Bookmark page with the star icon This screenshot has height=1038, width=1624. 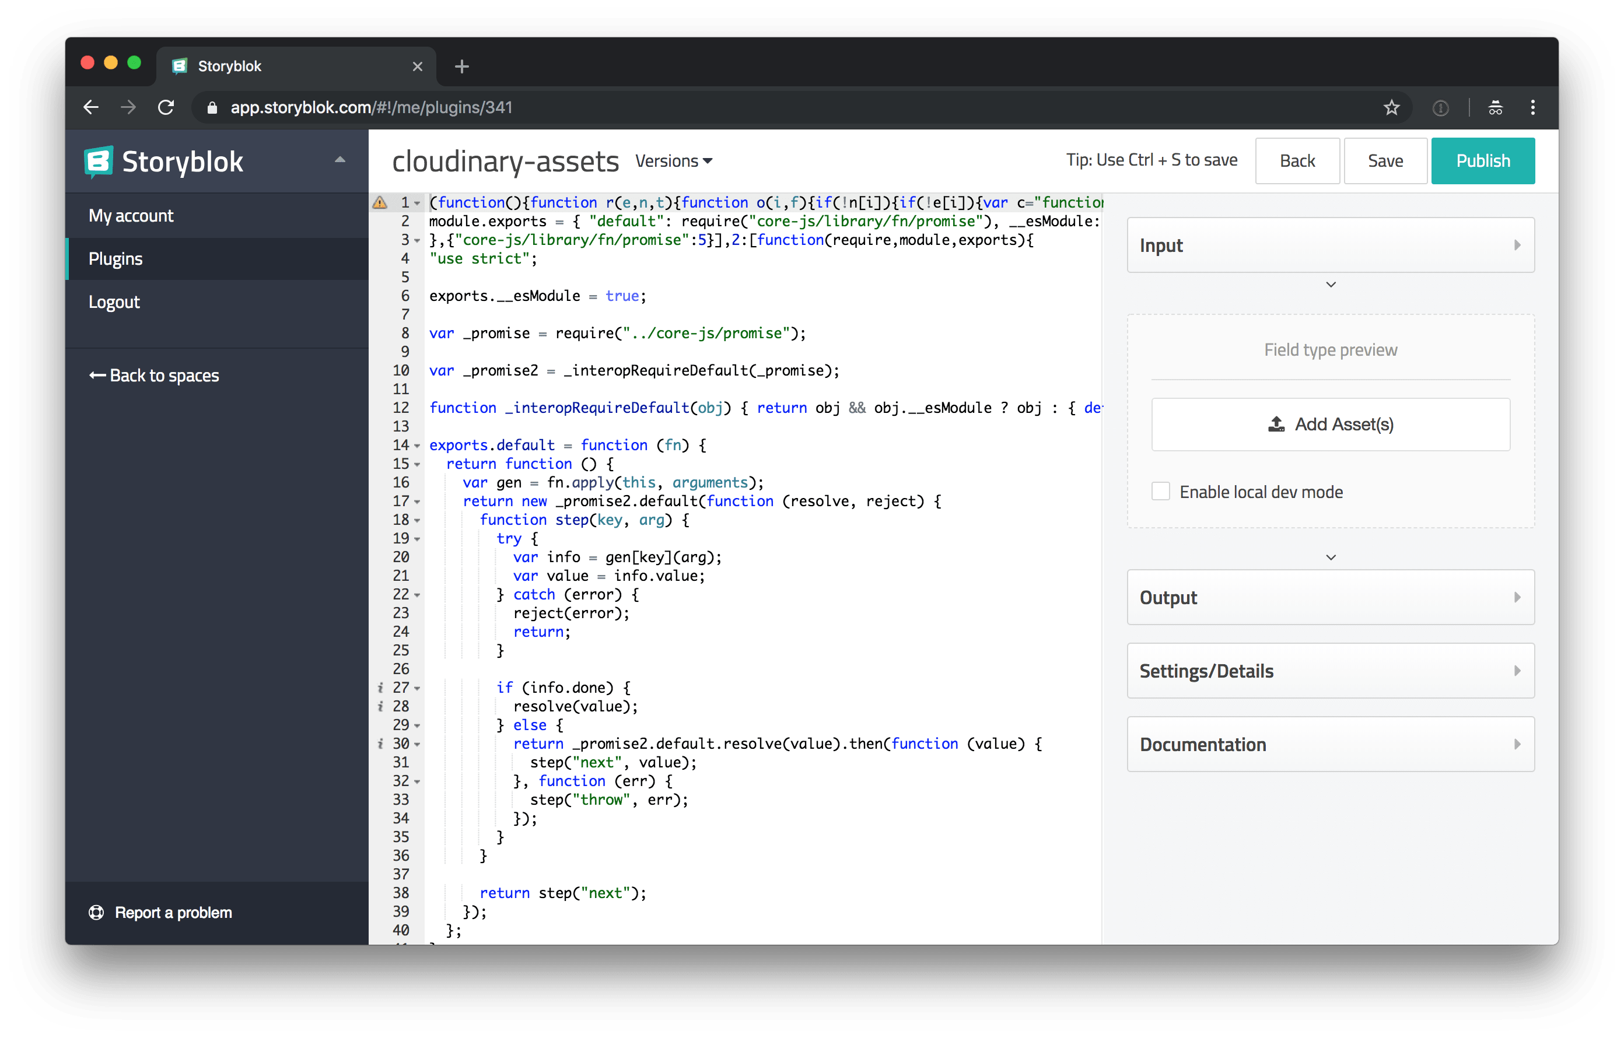[x=1391, y=107]
